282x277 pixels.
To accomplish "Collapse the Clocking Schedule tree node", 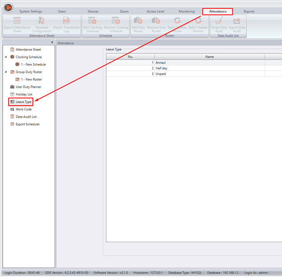I will 6,57.
